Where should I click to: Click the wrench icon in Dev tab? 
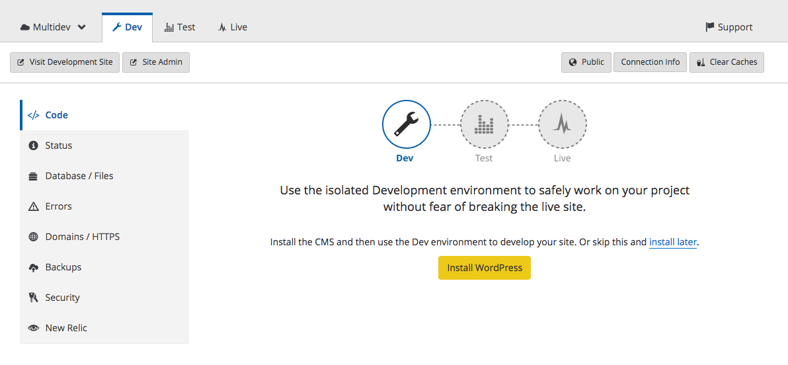pos(116,27)
